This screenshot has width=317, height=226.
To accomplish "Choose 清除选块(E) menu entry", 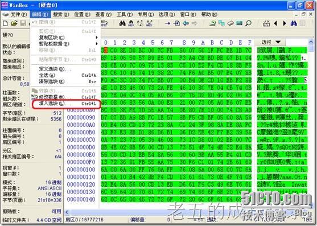I will pyautogui.click(x=66, y=81).
